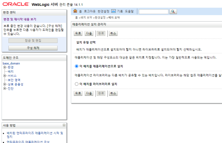Viewport: 222px width, 143px height.
Task: Click the bottom 완료 button
Action: tap(101, 93)
